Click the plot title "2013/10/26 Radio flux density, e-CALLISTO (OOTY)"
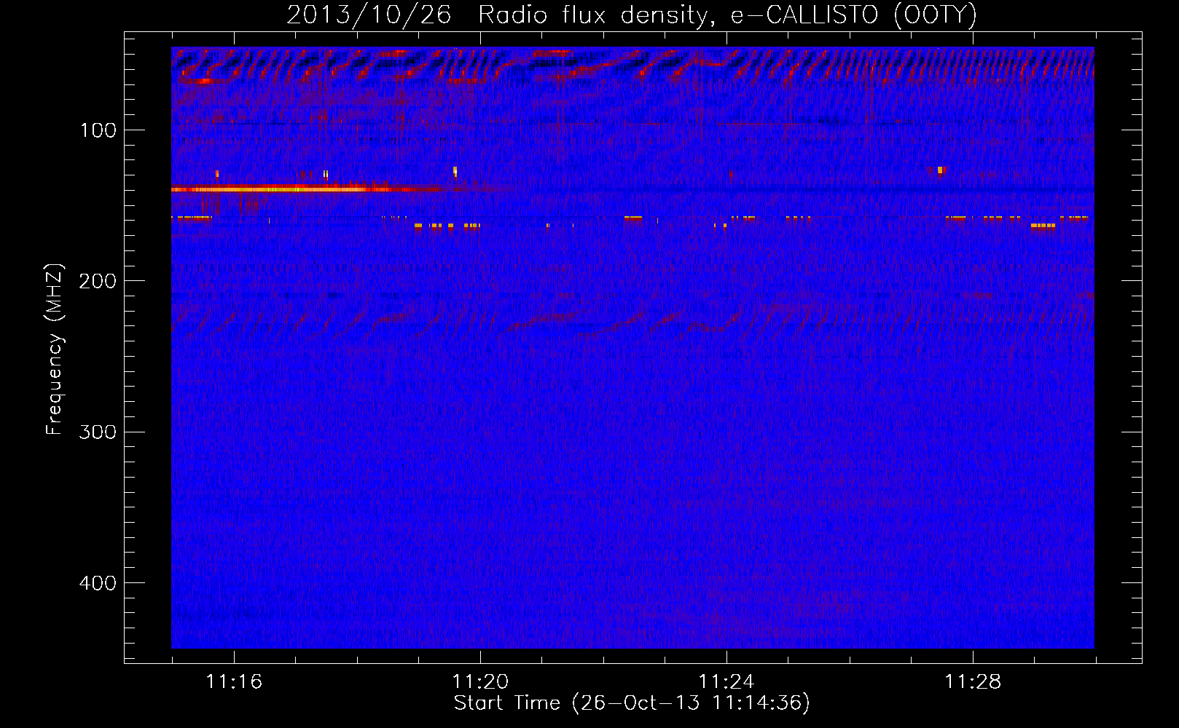Screen dimensions: 1179x728 [632, 15]
